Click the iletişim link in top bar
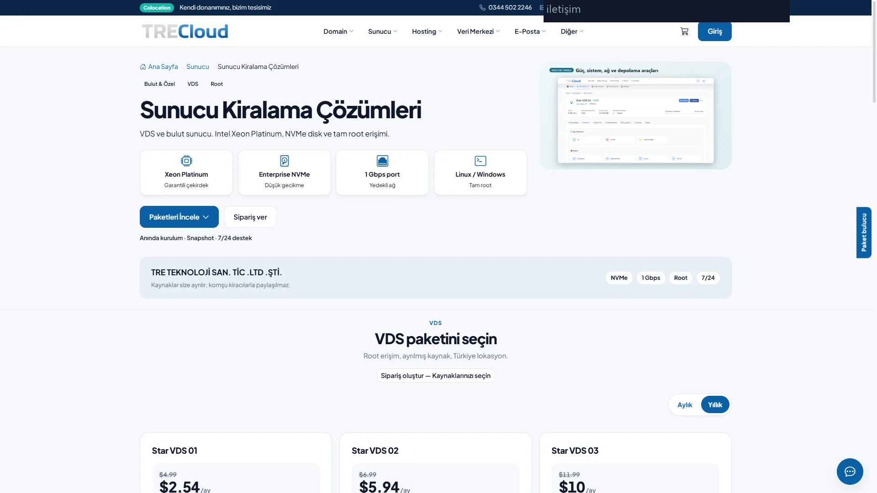 [x=563, y=9]
